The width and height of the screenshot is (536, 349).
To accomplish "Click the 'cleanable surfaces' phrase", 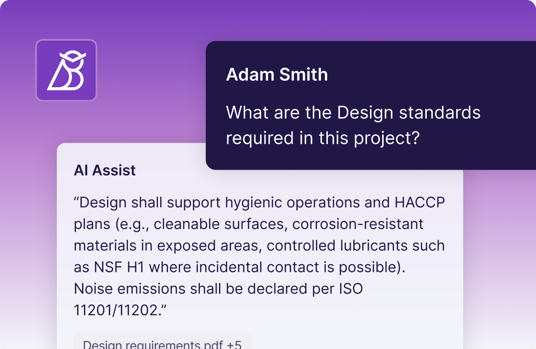I will [220, 224].
